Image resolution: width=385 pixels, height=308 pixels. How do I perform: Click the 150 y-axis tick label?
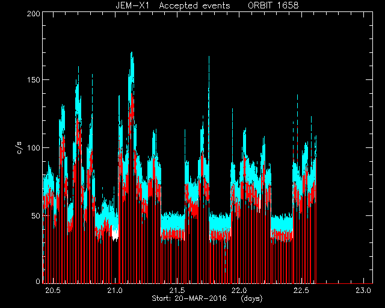34,80
